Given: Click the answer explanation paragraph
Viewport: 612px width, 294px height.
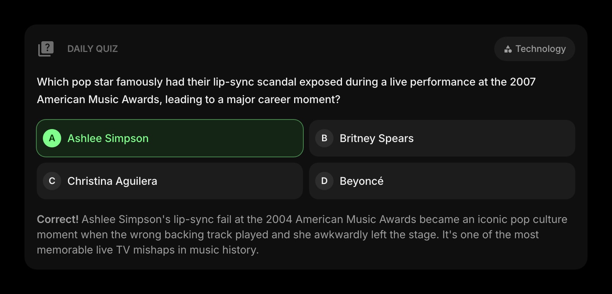Looking at the screenshot, I should 302,234.
